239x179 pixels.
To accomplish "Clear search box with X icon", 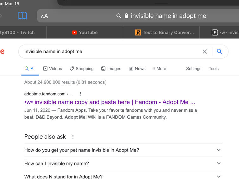I will [205, 52].
